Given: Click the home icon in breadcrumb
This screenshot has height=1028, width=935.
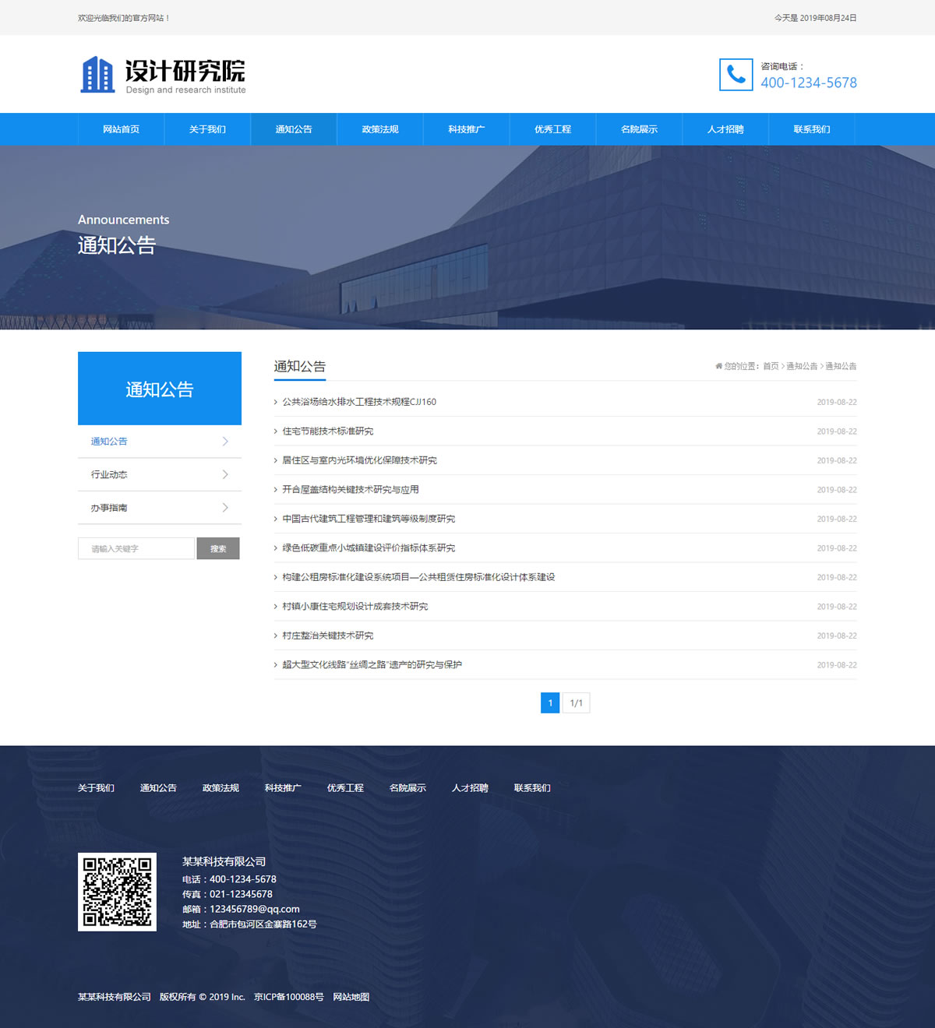Looking at the screenshot, I should (718, 366).
